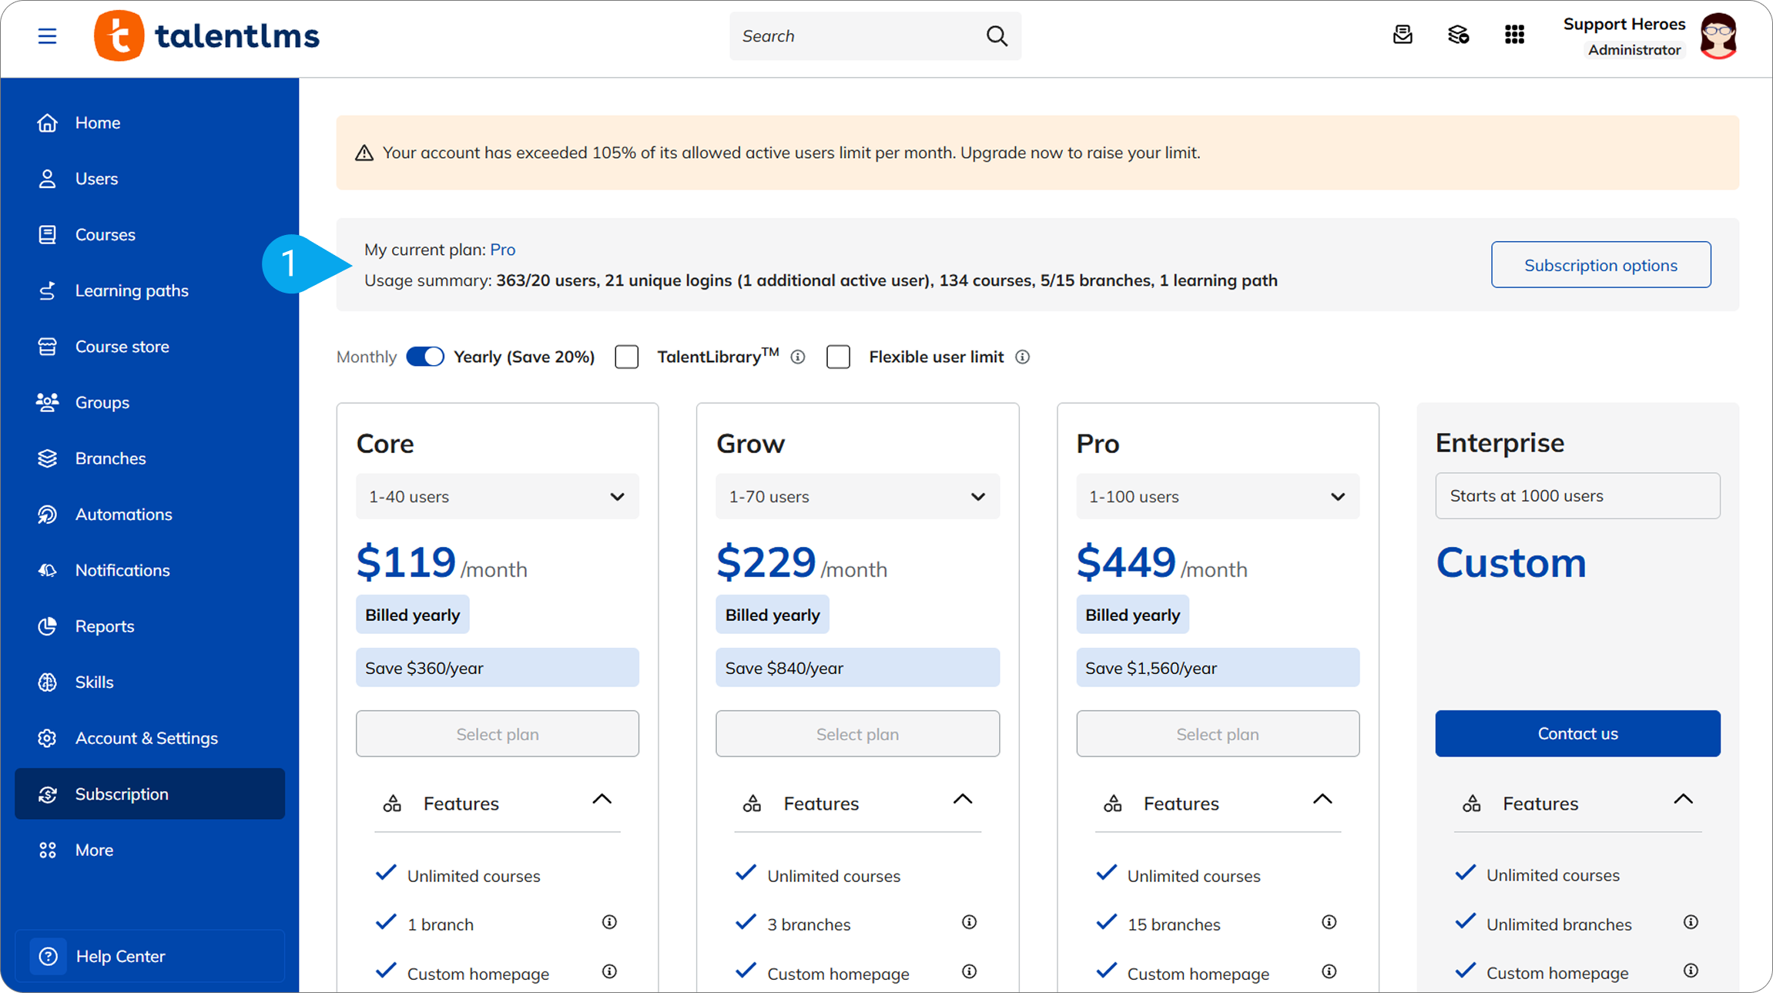
Task: Click info icon next to Enterprise Unlimited branches
Action: [1691, 922]
